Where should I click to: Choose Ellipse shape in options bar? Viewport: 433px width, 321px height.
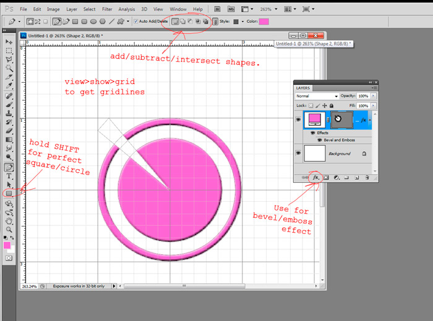93,21
